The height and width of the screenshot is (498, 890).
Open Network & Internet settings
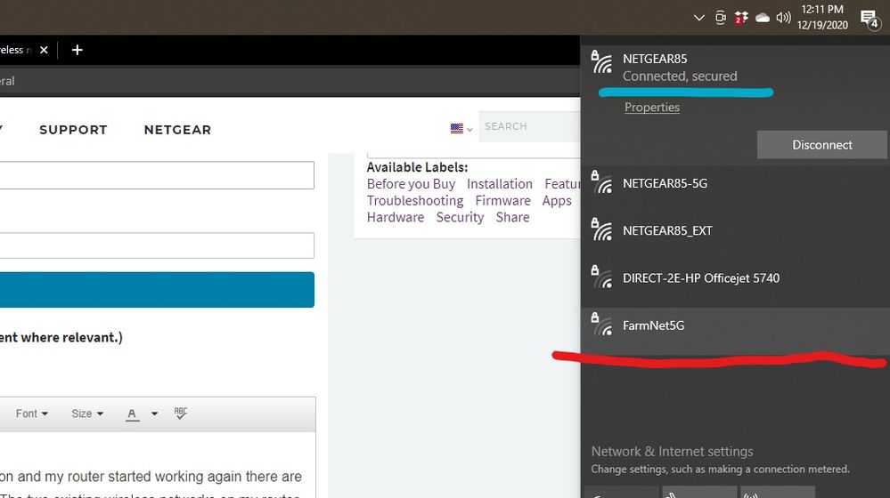[672, 452]
